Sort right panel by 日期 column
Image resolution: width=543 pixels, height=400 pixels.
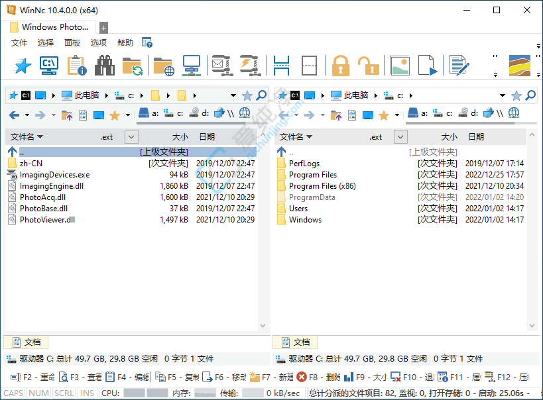pos(476,136)
